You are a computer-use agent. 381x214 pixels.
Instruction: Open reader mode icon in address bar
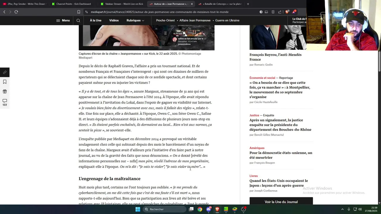pyautogui.click(x=273, y=12)
